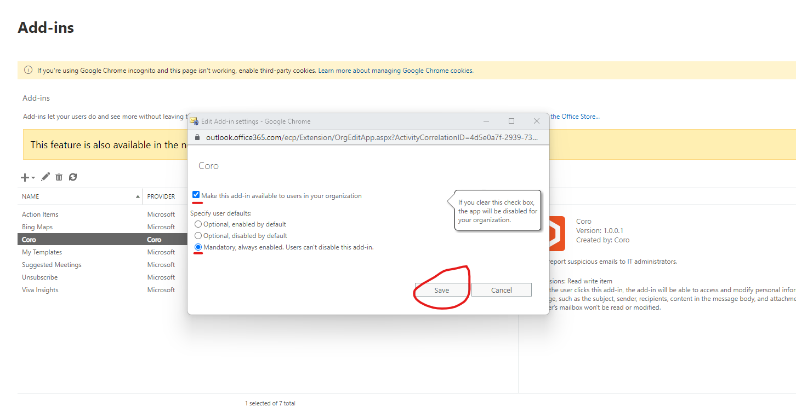This screenshot has height=418, width=796.
Task: Select the Coro add-in row
Action: [x=103, y=240]
